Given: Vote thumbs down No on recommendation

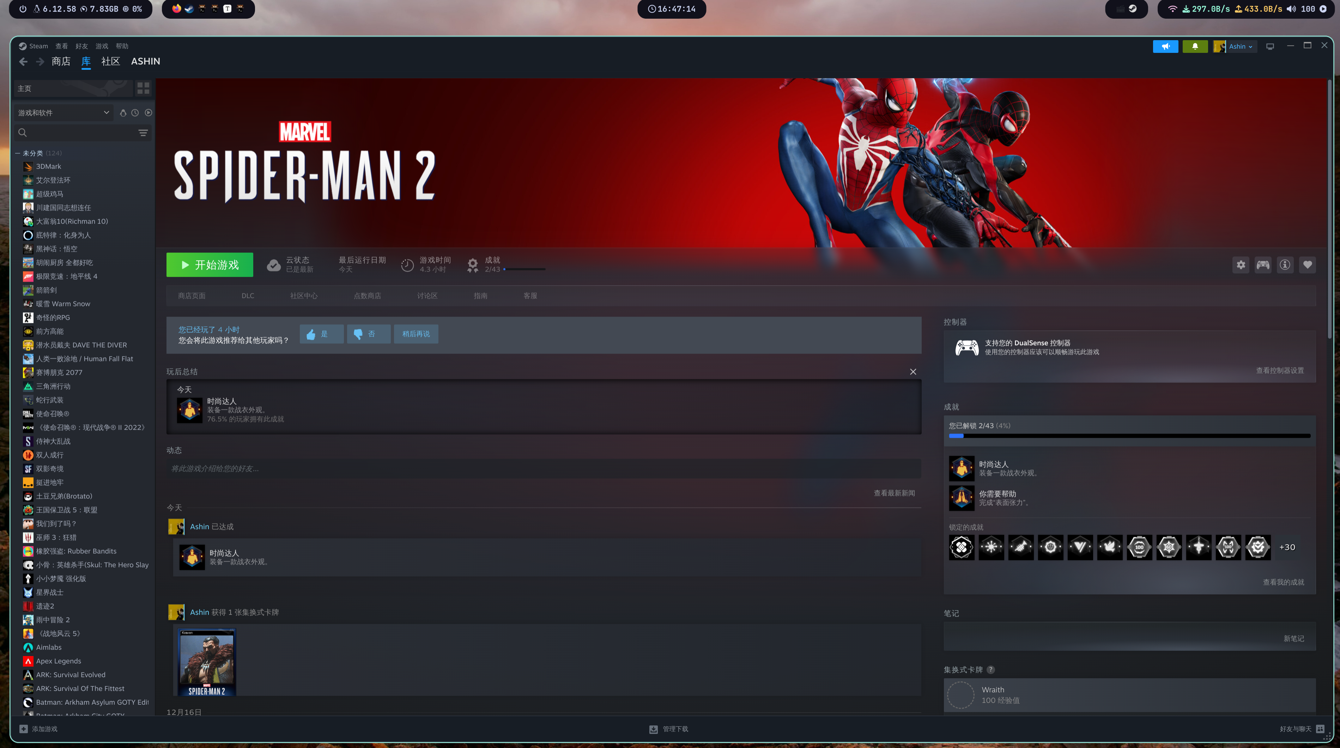Looking at the screenshot, I should click(369, 334).
